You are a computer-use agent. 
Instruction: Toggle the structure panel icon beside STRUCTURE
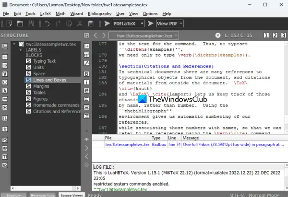click(86, 35)
